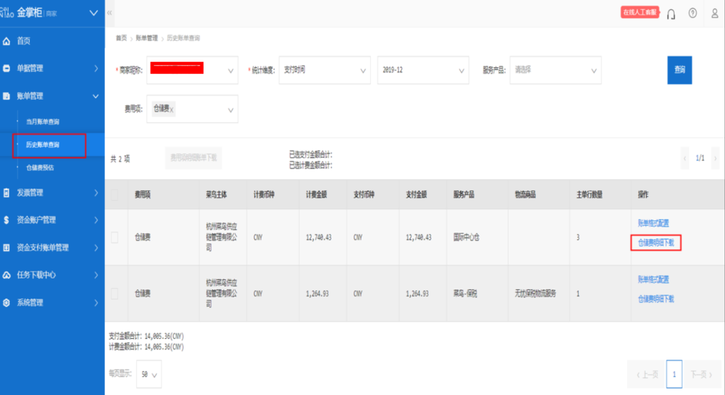Open the user profile icon

point(715,13)
